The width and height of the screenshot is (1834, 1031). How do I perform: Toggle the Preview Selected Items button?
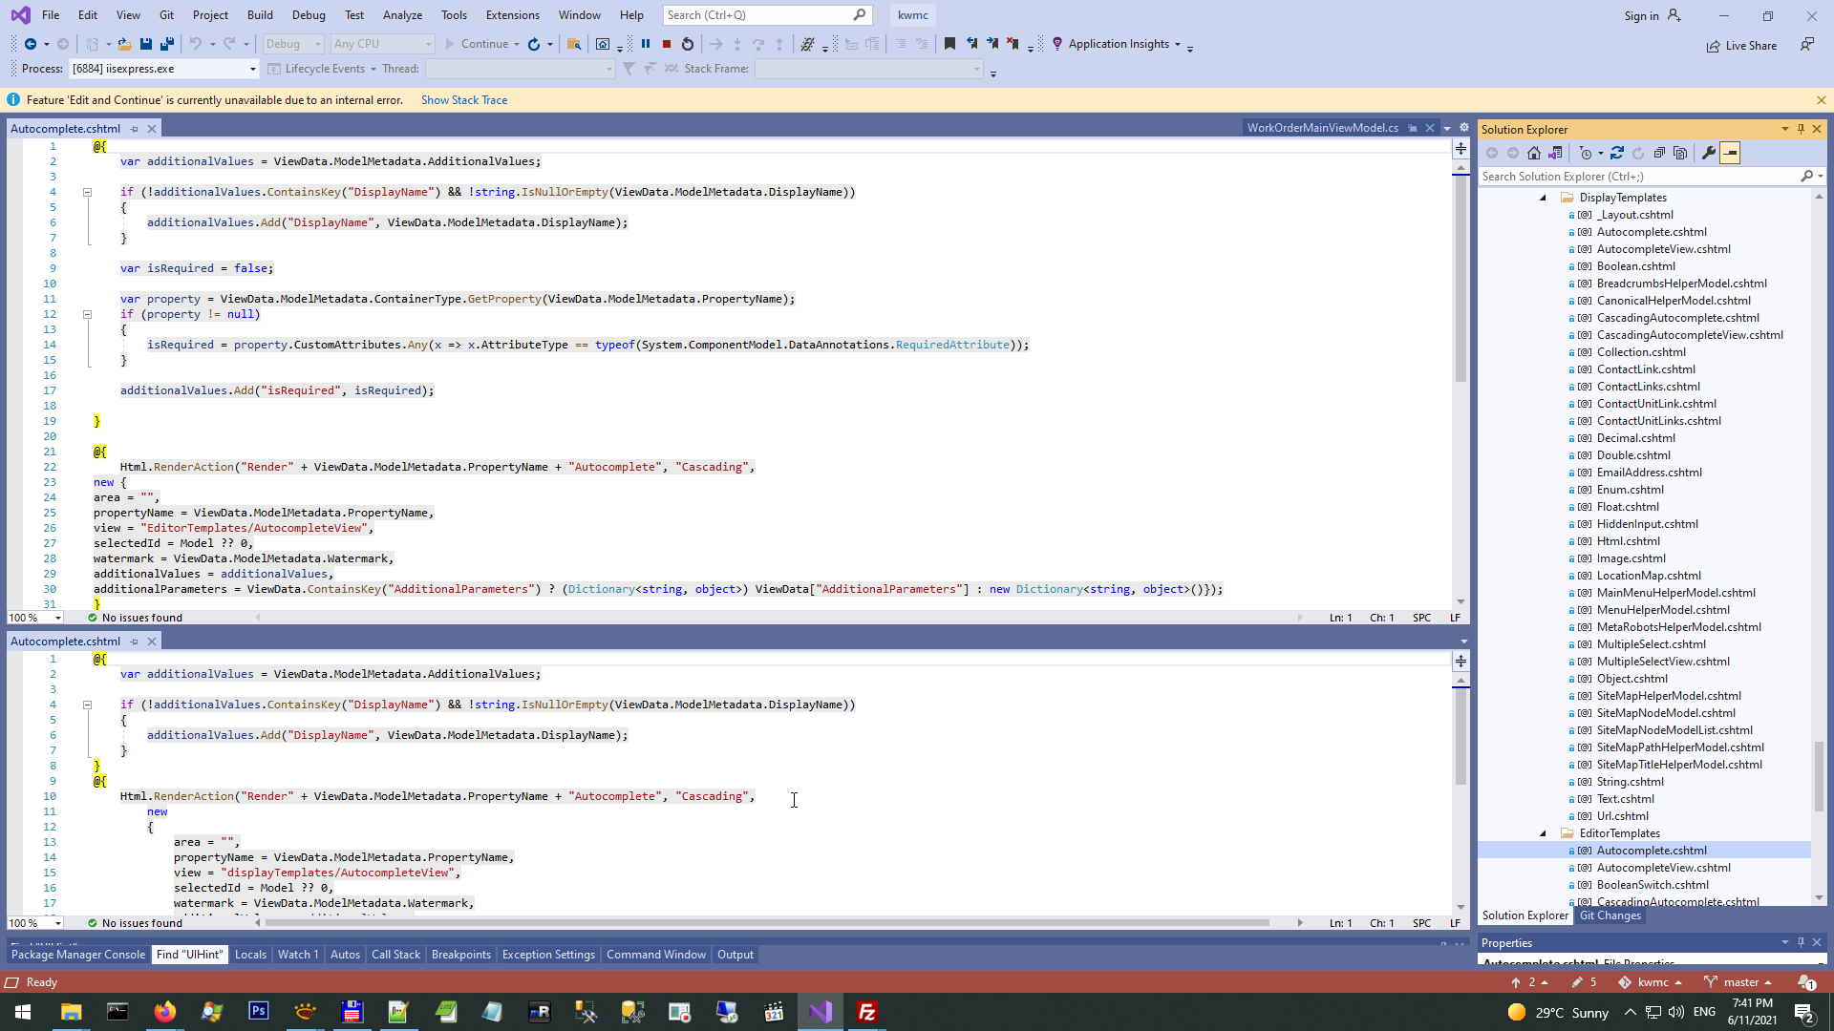click(1730, 153)
